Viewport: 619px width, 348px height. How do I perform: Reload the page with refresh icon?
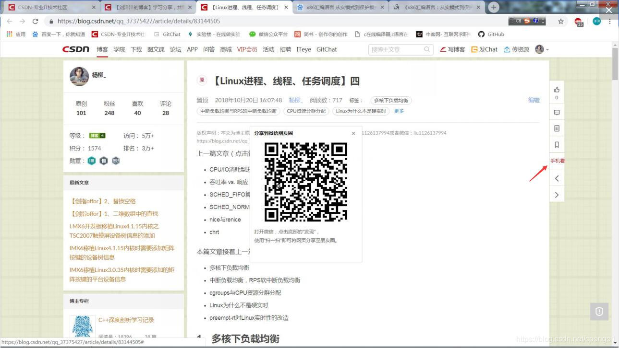pyautogui.click(x=35, y=21)
